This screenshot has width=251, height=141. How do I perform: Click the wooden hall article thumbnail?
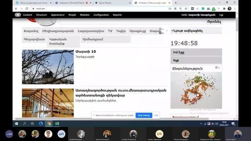pos(48,103)
